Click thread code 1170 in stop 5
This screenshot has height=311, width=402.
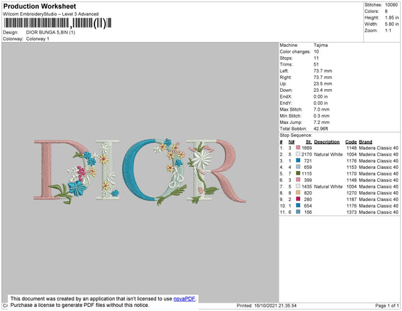351,174
